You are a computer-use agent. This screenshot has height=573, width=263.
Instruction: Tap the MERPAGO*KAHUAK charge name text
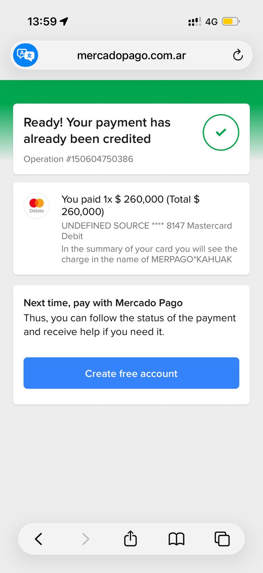click(192, 259)
